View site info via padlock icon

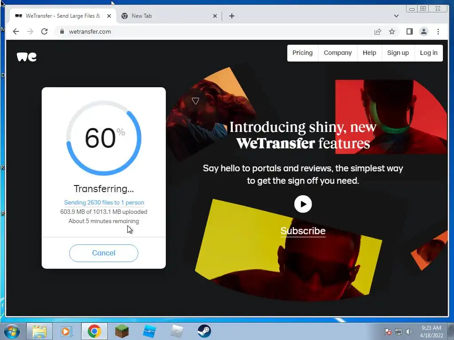coord(62,31)
